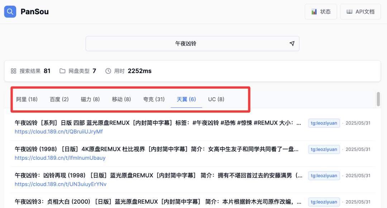The width and height of the screenshot is (387, 208).
Task: Click the 午夜凶铃 search input field
Action: (186, 44)
